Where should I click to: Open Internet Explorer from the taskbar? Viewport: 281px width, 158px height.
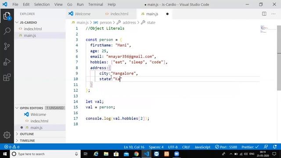[96, 154]
